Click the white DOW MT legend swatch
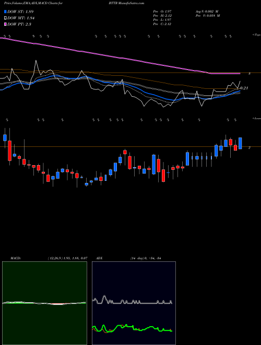 pos(5,18)
